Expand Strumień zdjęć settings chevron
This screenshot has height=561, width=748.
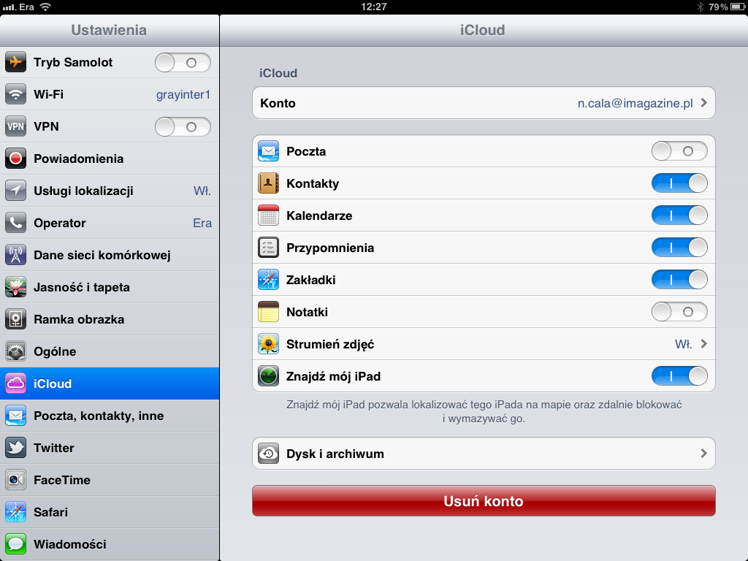click(x=703, y=343)
